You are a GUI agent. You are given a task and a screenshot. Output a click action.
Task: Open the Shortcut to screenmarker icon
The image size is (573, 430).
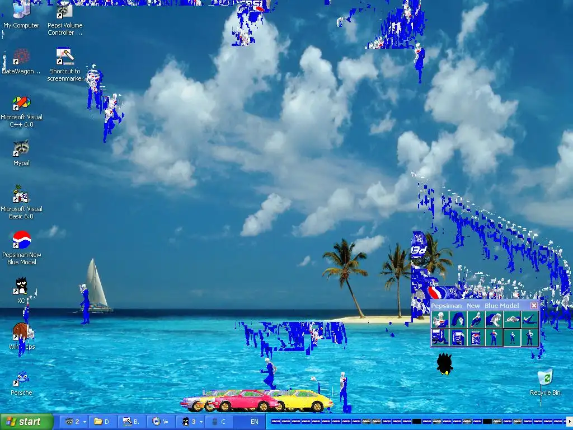(x=65, y=64)
